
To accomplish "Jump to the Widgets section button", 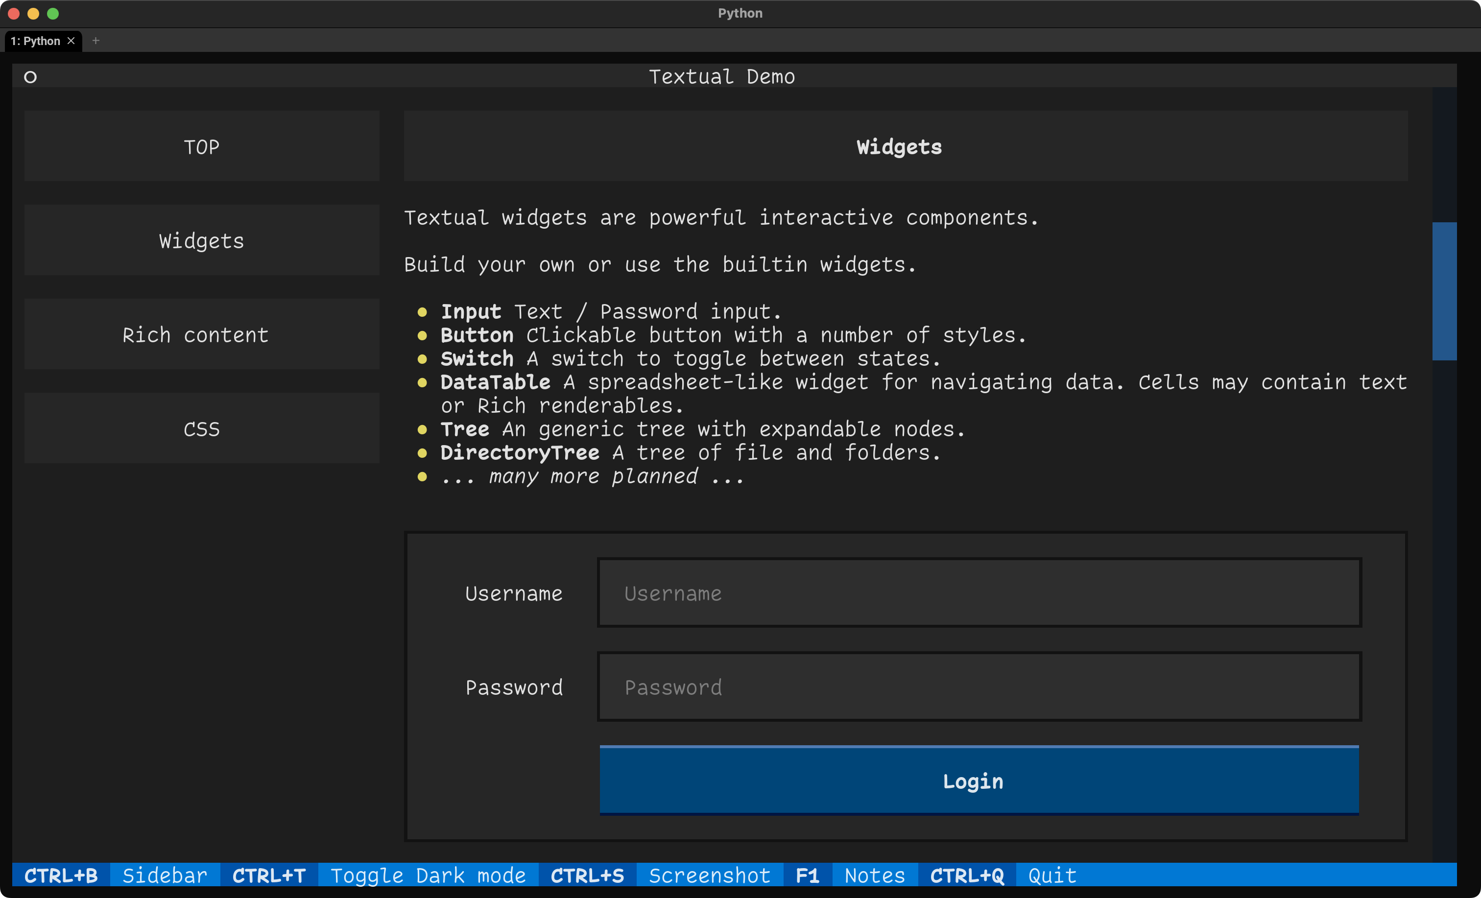I will point(202,240).
